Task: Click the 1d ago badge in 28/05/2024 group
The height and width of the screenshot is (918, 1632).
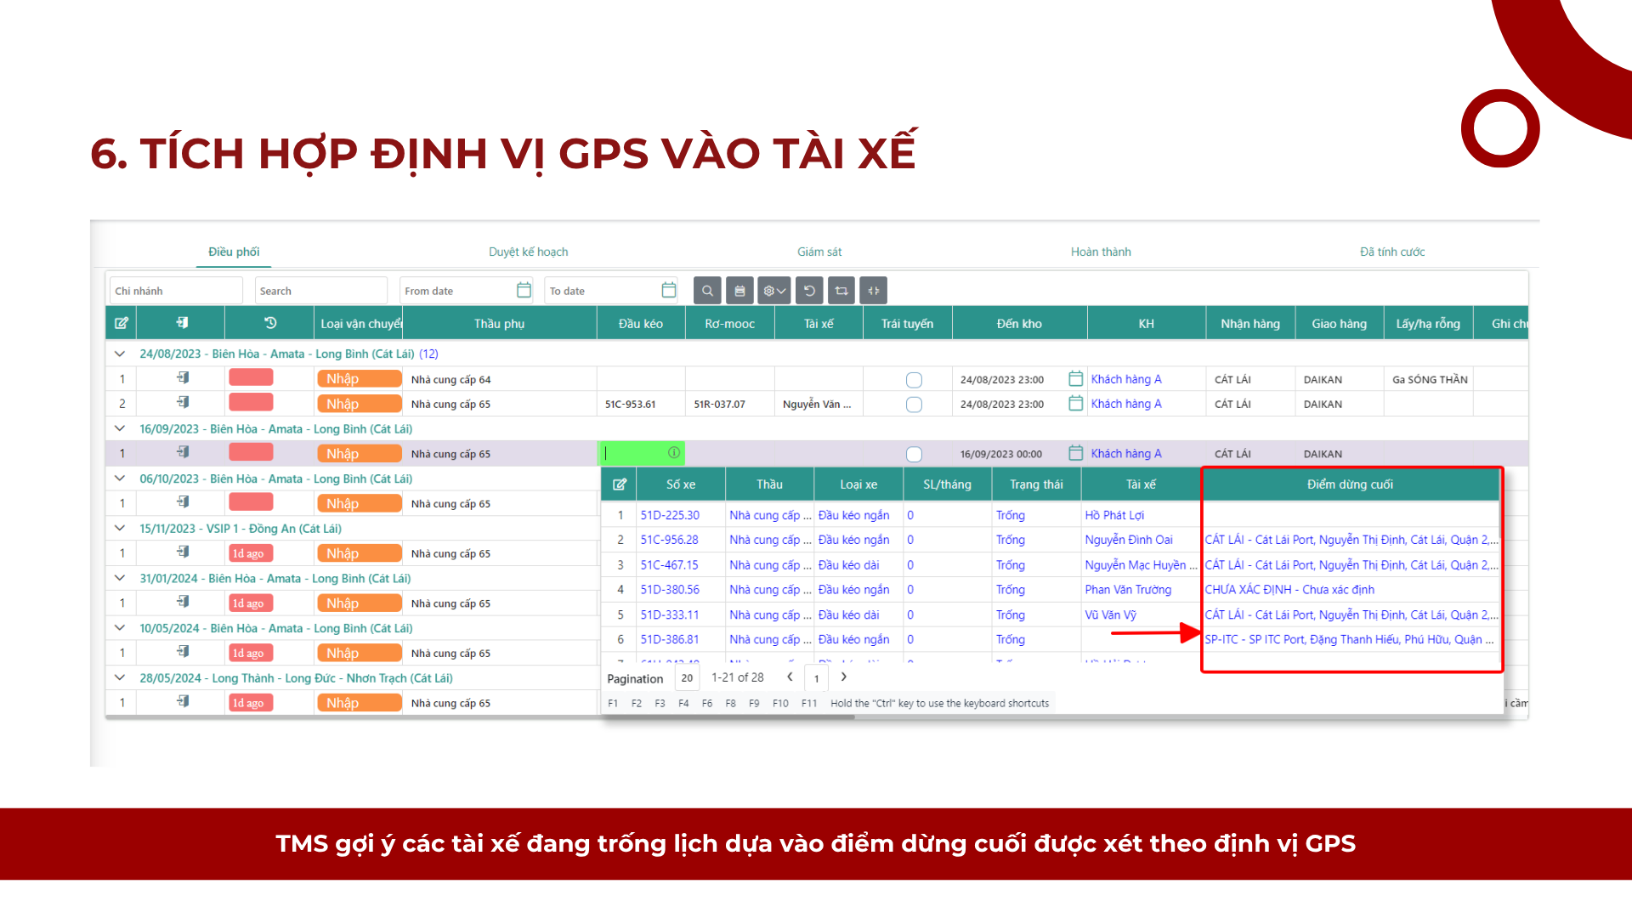Action: coord(251,703)
